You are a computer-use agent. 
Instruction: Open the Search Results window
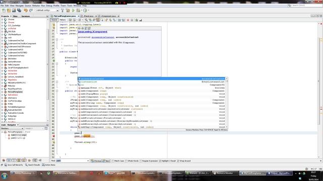32,165
